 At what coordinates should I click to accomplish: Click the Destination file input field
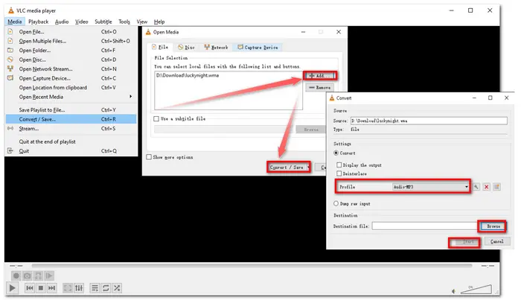pyautogui.click(x=425, y=226)
